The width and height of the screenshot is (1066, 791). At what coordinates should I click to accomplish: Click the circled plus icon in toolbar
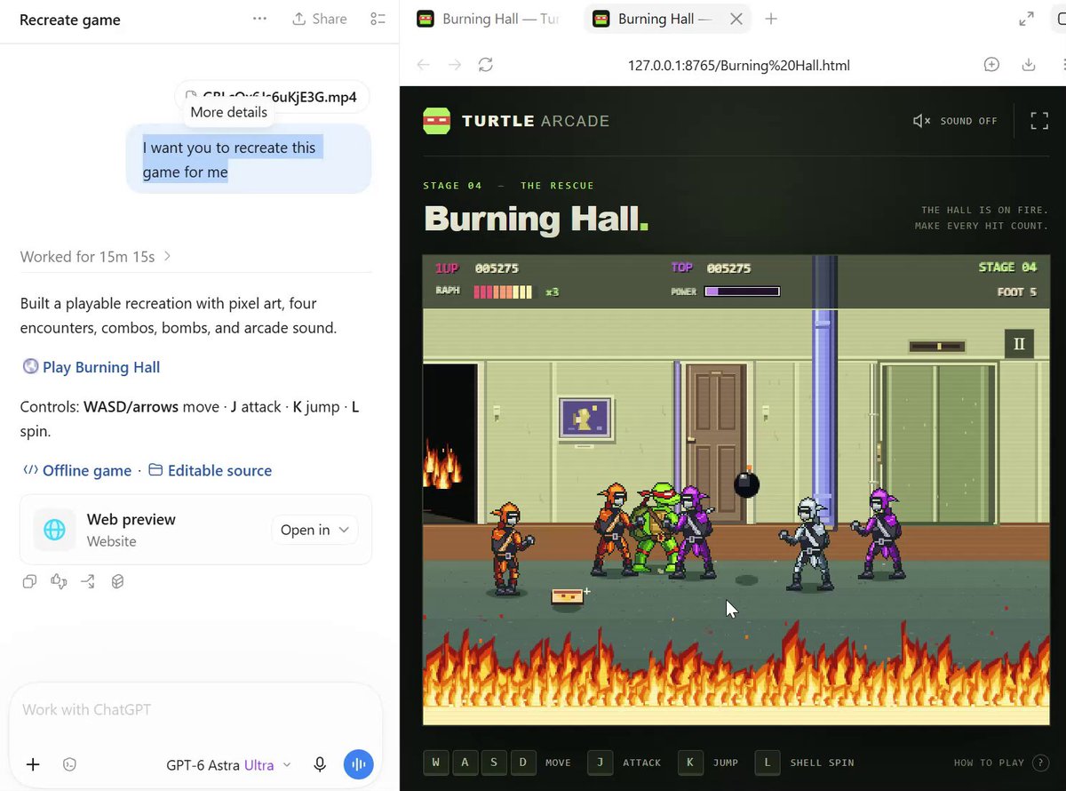coord(991,65)
